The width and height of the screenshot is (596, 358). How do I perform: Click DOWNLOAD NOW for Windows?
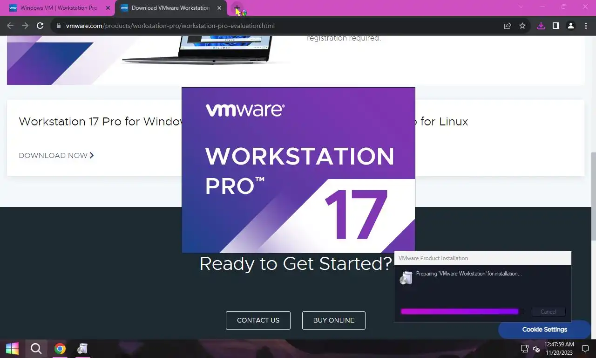coord(56,155)
